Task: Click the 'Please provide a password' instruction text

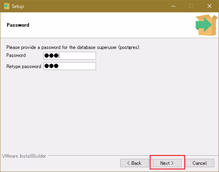Action: [73, 47]
